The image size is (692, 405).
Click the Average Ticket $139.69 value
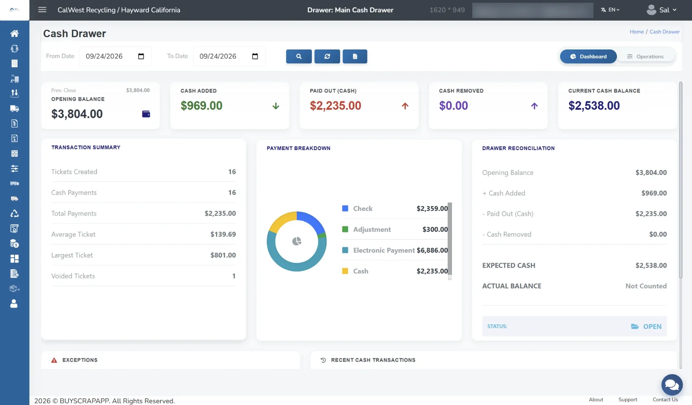223,235
